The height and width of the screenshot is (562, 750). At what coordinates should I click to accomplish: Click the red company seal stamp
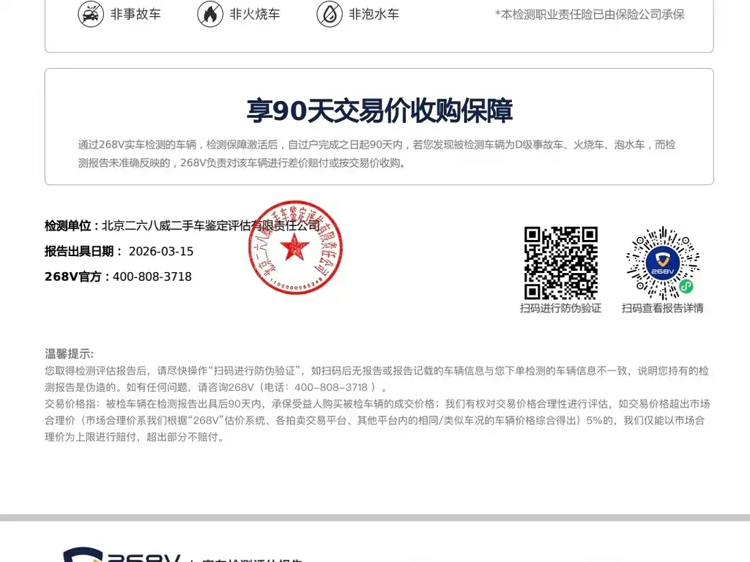(296, 247)
